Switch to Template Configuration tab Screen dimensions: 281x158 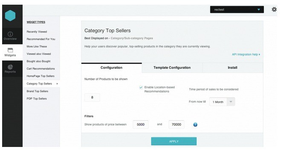[172, 68]
